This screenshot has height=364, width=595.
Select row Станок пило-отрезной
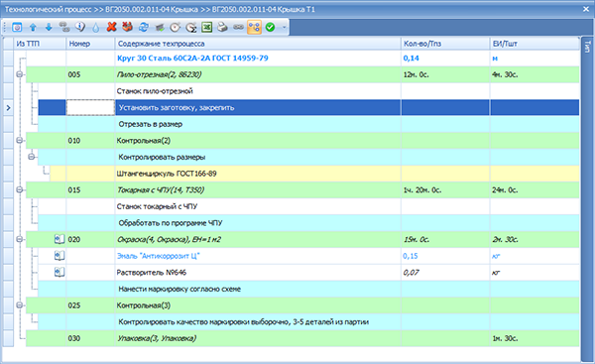[x=308, y=91]
